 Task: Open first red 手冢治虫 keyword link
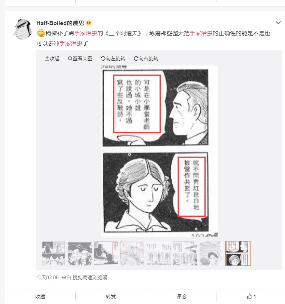coord(86,33)
